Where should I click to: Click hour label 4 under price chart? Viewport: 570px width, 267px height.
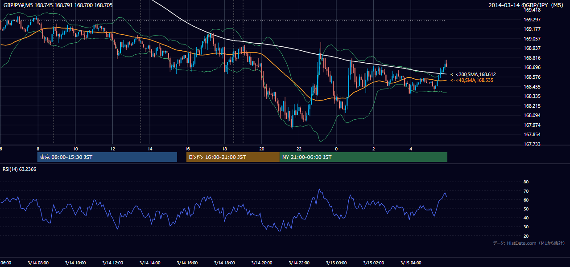click(411, 149)
